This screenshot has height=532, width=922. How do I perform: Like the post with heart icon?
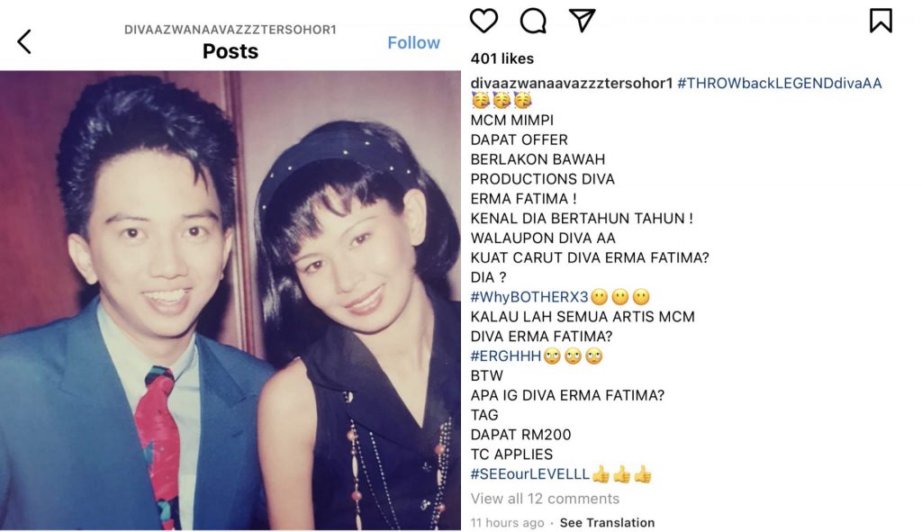pos(484,21)
